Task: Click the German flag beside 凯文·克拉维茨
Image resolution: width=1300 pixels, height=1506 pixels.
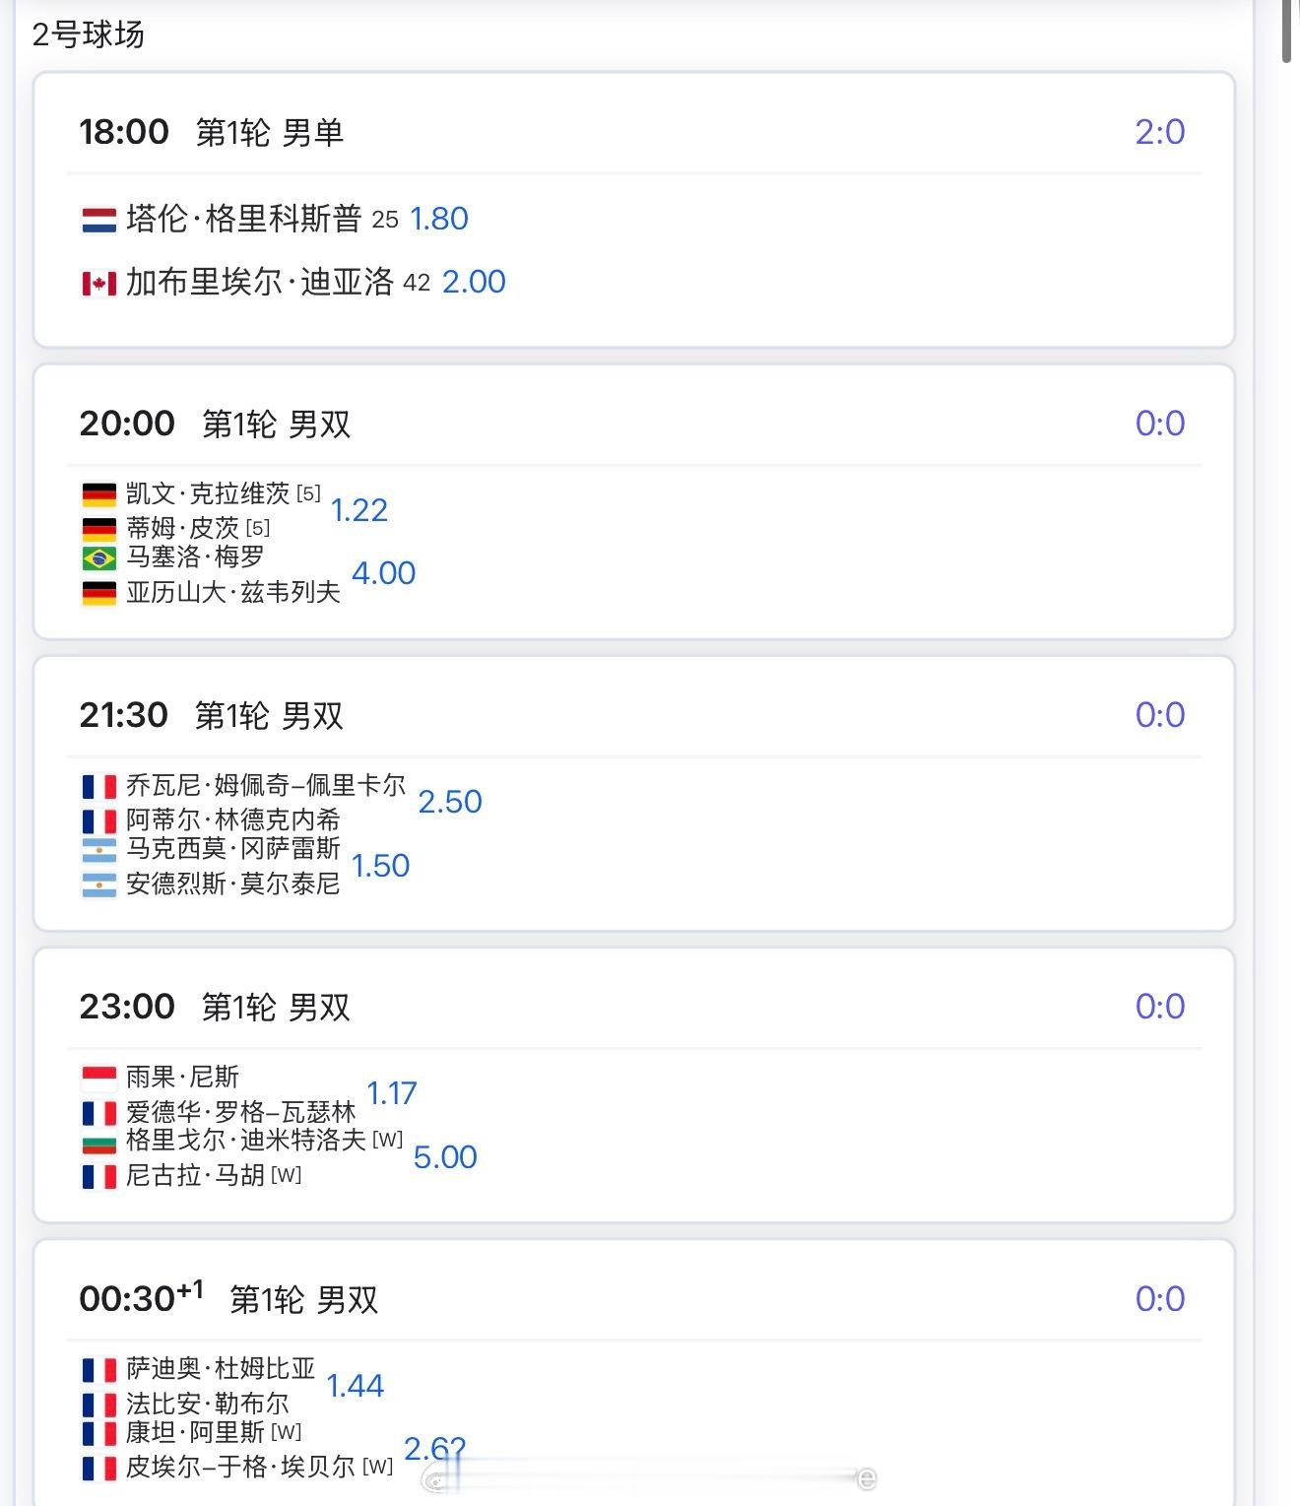Action: point(98,494)
